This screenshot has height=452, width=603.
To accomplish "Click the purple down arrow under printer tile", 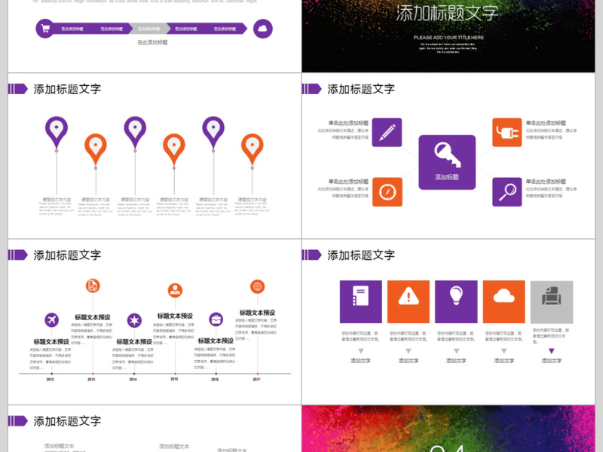I will pos(551,351).
